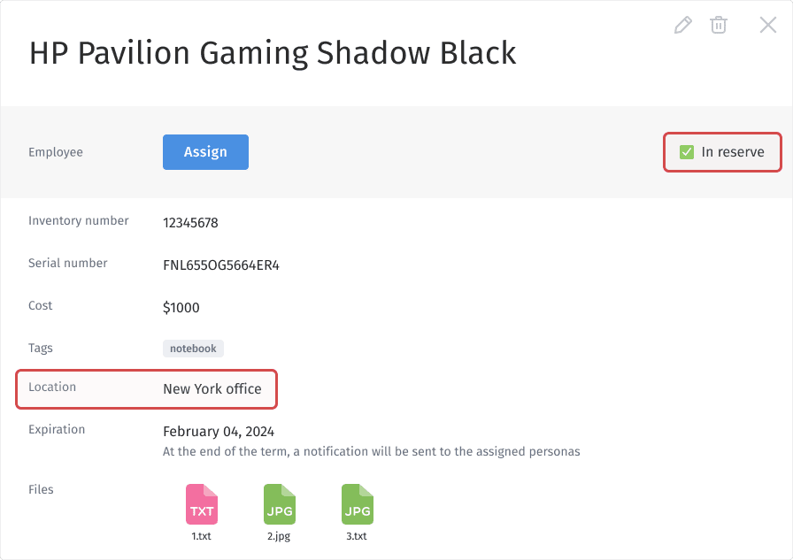Click the 2.jpg file name label
793x560 pixels.
tap(279, 536)
